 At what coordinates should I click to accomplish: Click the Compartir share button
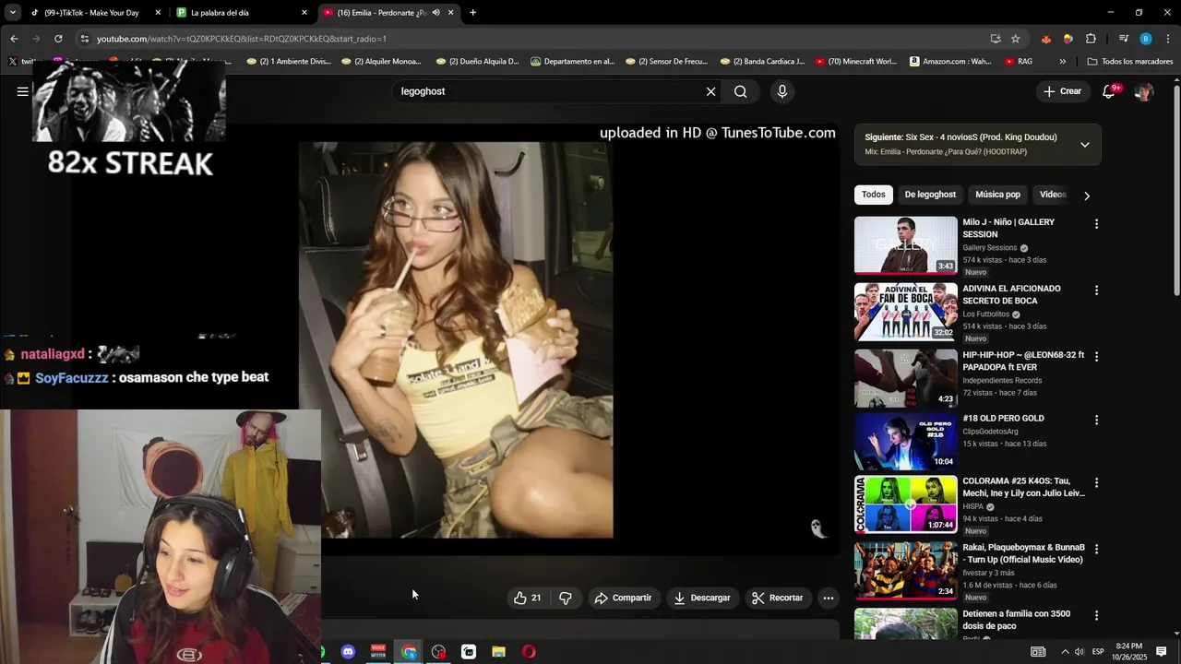(623, 598)
